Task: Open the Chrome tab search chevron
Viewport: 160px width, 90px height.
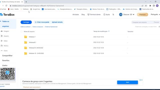Action: 145,2
